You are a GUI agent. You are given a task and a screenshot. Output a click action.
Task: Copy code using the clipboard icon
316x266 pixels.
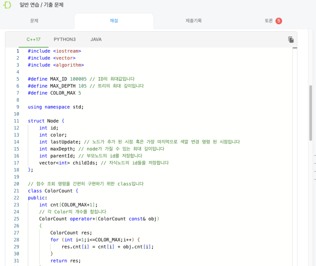[x=291, y=40]
